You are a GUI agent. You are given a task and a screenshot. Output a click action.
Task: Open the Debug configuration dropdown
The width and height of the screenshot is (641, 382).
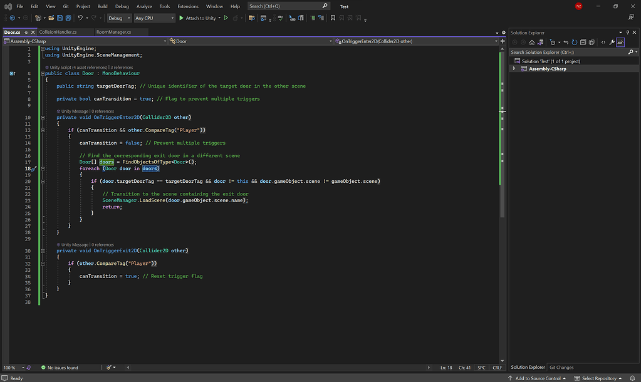pyautogui.click(x=119, y=18)
